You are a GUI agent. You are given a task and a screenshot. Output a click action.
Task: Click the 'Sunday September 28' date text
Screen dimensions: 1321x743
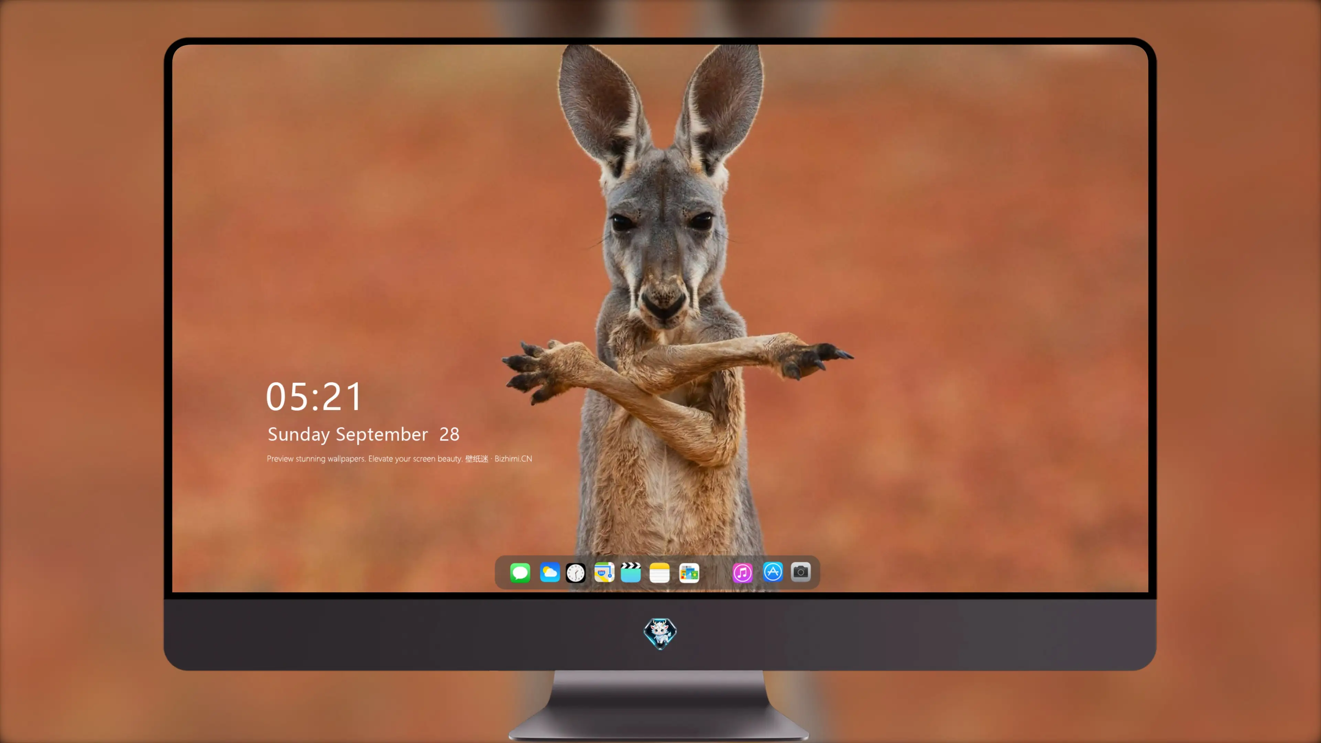(x=364, y=434)
